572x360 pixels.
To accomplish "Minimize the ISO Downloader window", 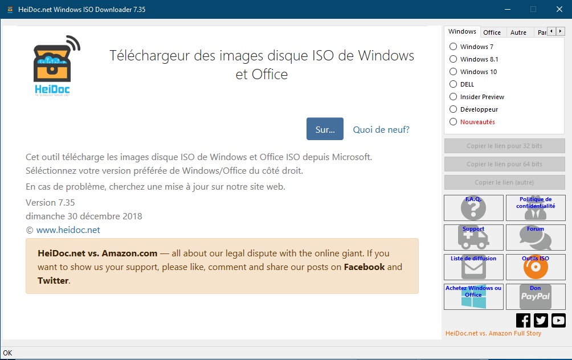I will click(x=508, y=10).
